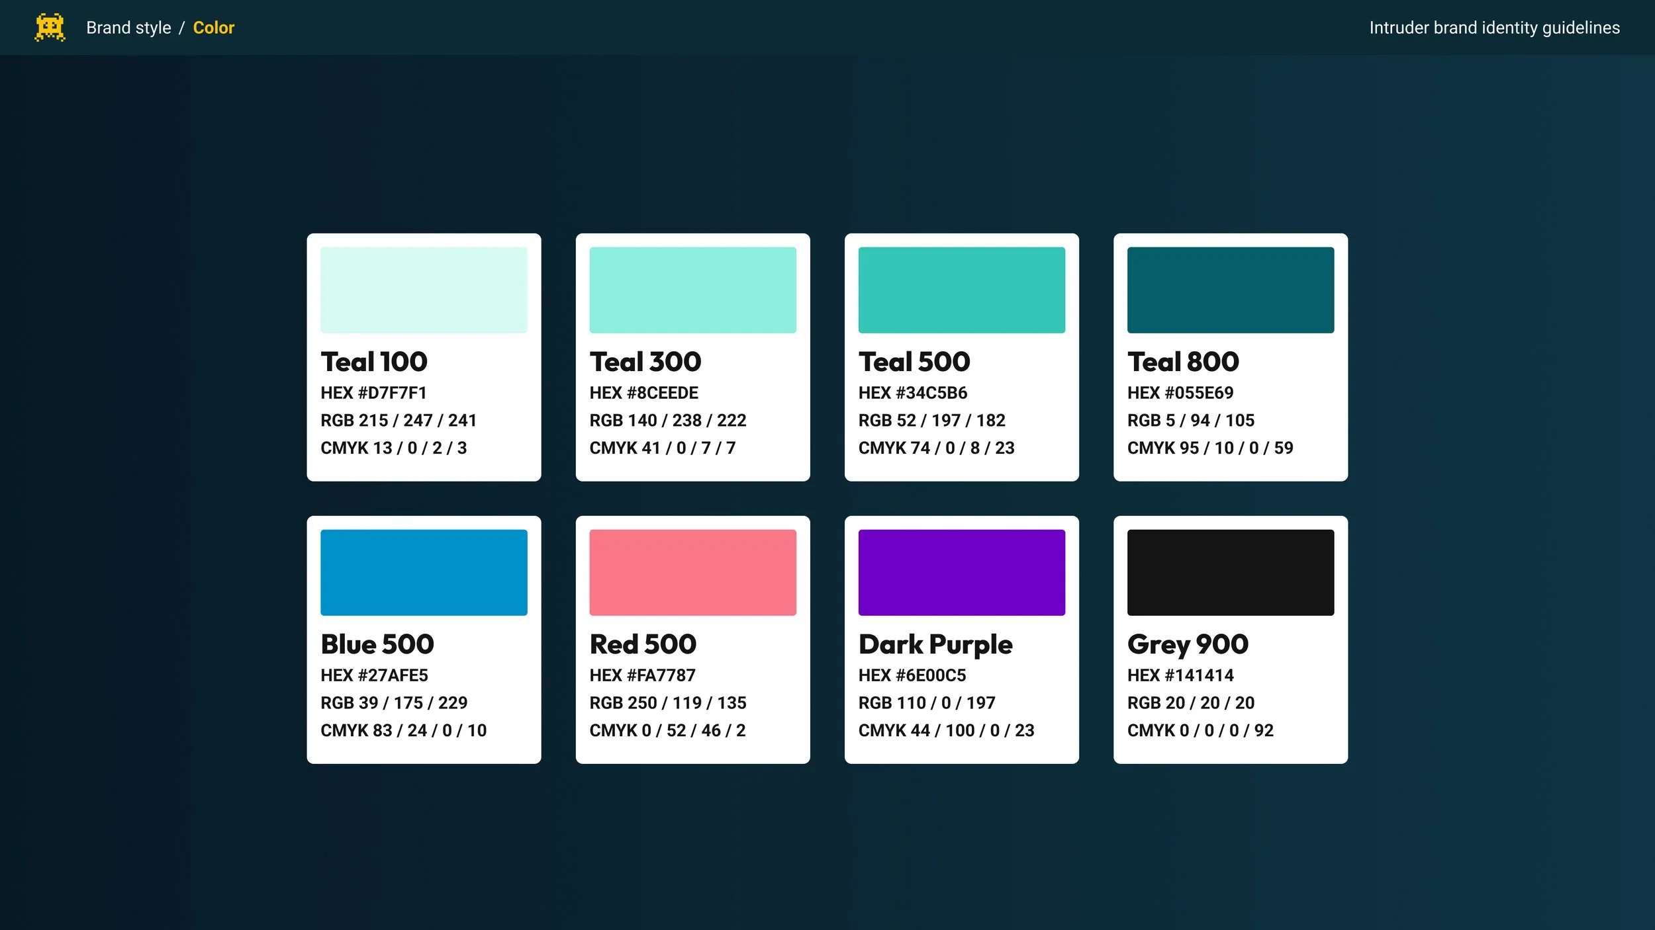Select the Blue 500 color swatch
This screenshot has width=1655, height=930.
(424, 572)
